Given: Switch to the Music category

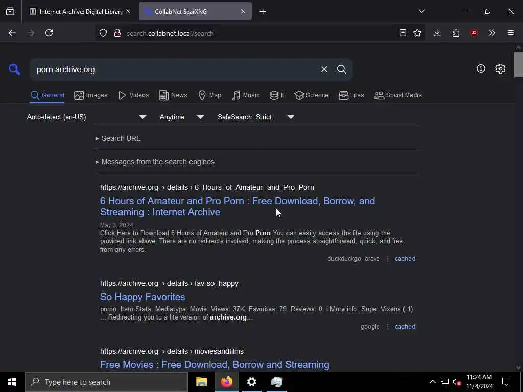Looking at the screenshot, I should pyautogui.click(x=246, y=95).
